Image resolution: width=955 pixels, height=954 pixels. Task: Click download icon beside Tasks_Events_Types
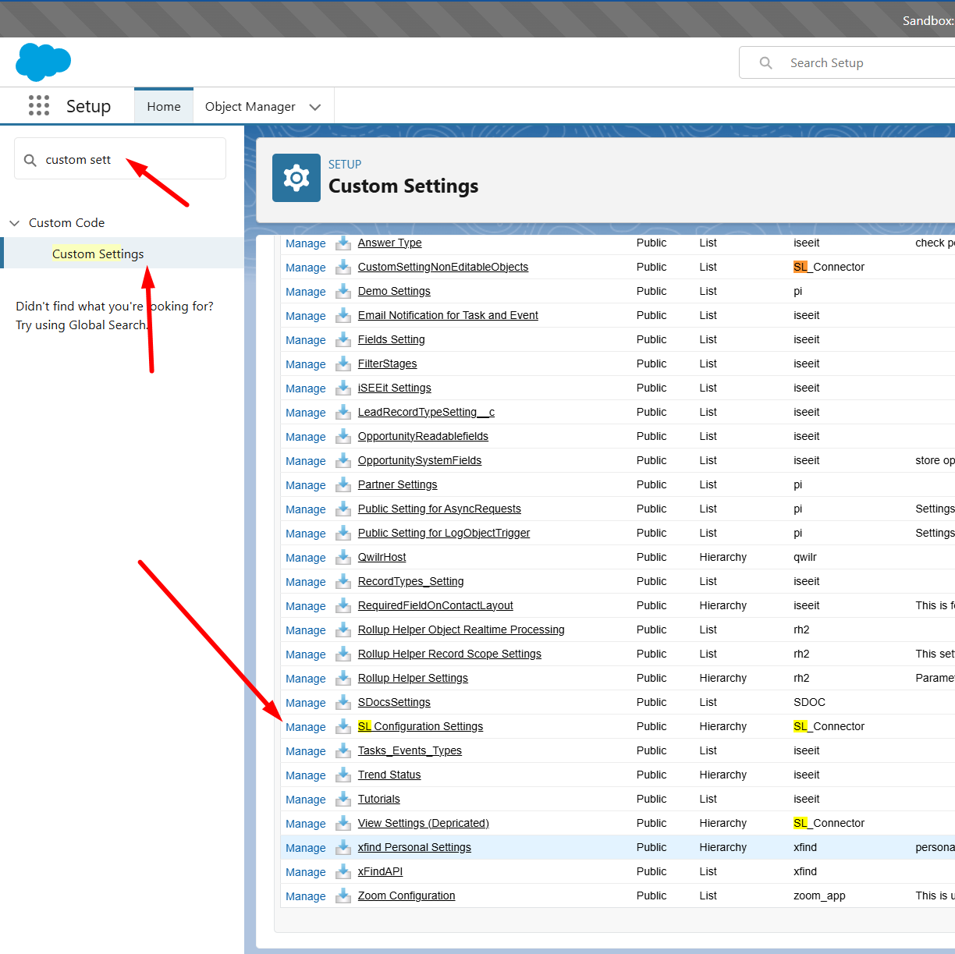click(343, 750)
